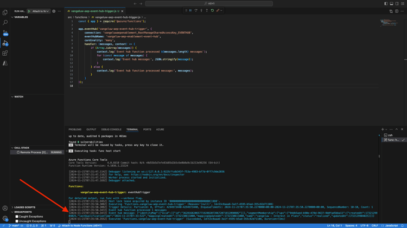The height and width of the screenshot is (228, 407).
Task: Toggle the primary side bar layout button
Action: pos(386,3)
